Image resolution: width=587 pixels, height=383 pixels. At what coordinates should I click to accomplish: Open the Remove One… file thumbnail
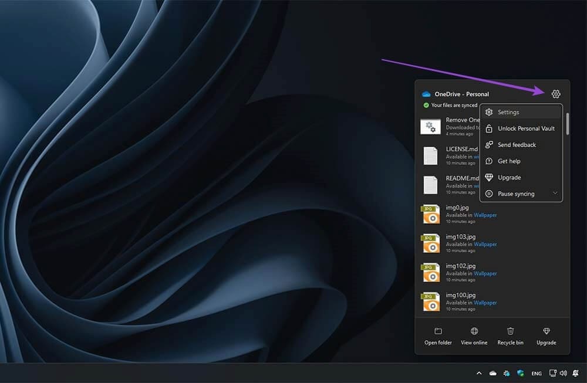pyautogui.click(x=430, y=127)
